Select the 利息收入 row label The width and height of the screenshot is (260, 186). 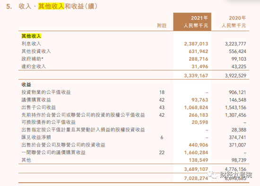(31, 44)
